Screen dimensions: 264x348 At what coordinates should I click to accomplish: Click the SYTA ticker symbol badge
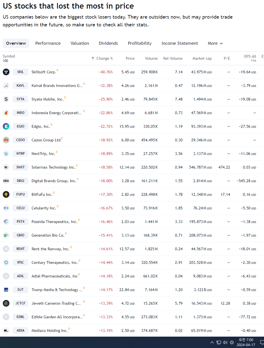pos(21,99)
